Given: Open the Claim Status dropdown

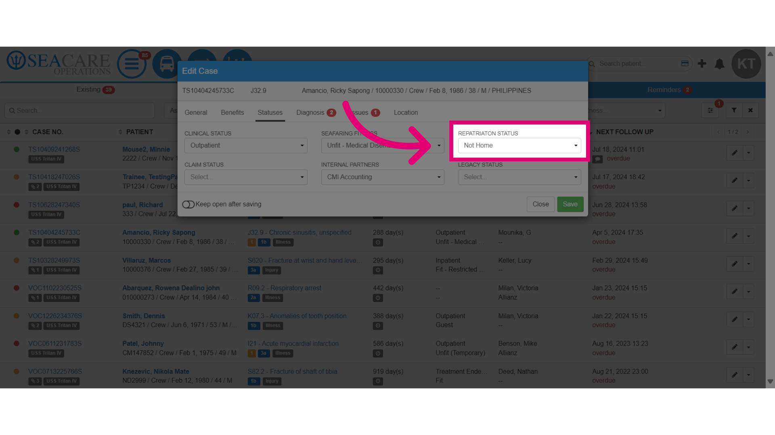Looking at the screenshot, I should pos(246,177).
